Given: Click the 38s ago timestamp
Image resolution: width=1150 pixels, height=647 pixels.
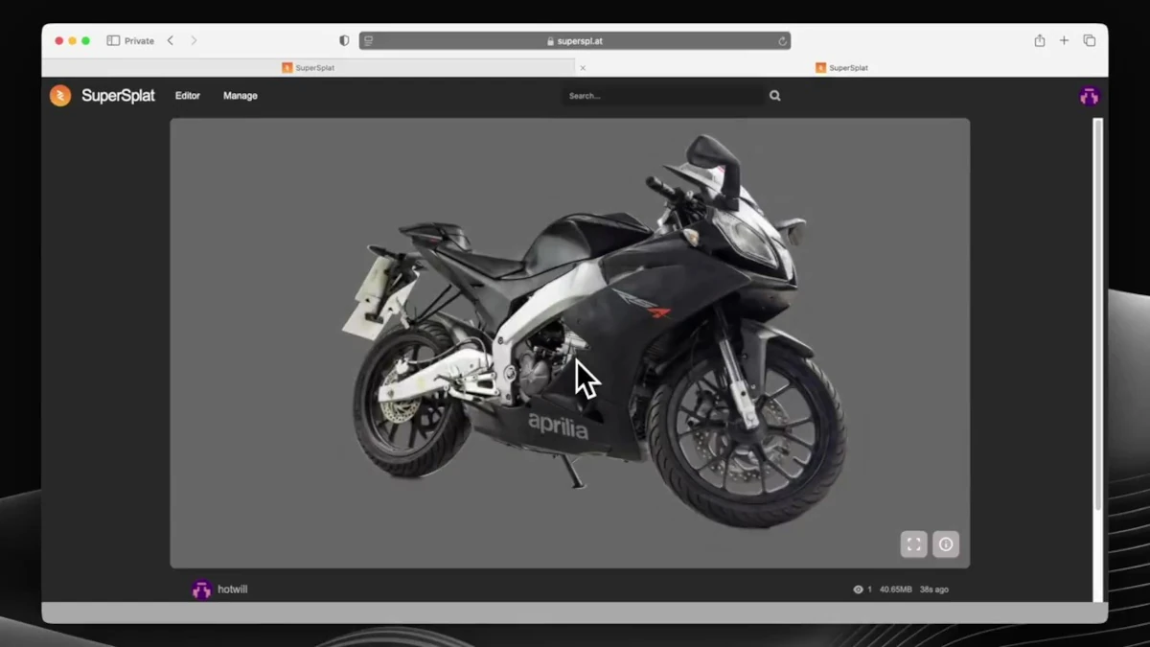Looking at the screenshot, I should [x=934, y=589].
